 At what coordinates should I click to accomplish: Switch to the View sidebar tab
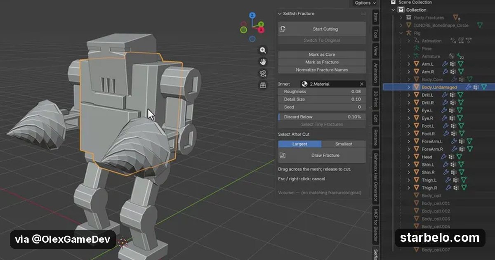375,50
